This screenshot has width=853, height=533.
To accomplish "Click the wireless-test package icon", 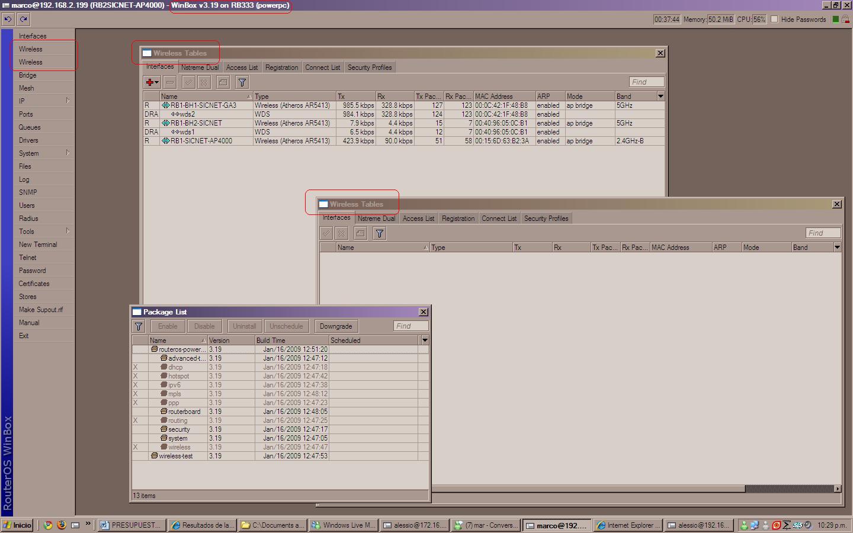I will point(155,456).
